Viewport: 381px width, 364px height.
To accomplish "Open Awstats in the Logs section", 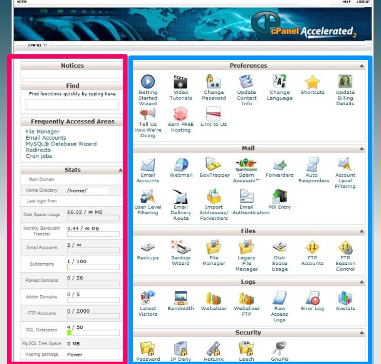I will pos(345,298).
